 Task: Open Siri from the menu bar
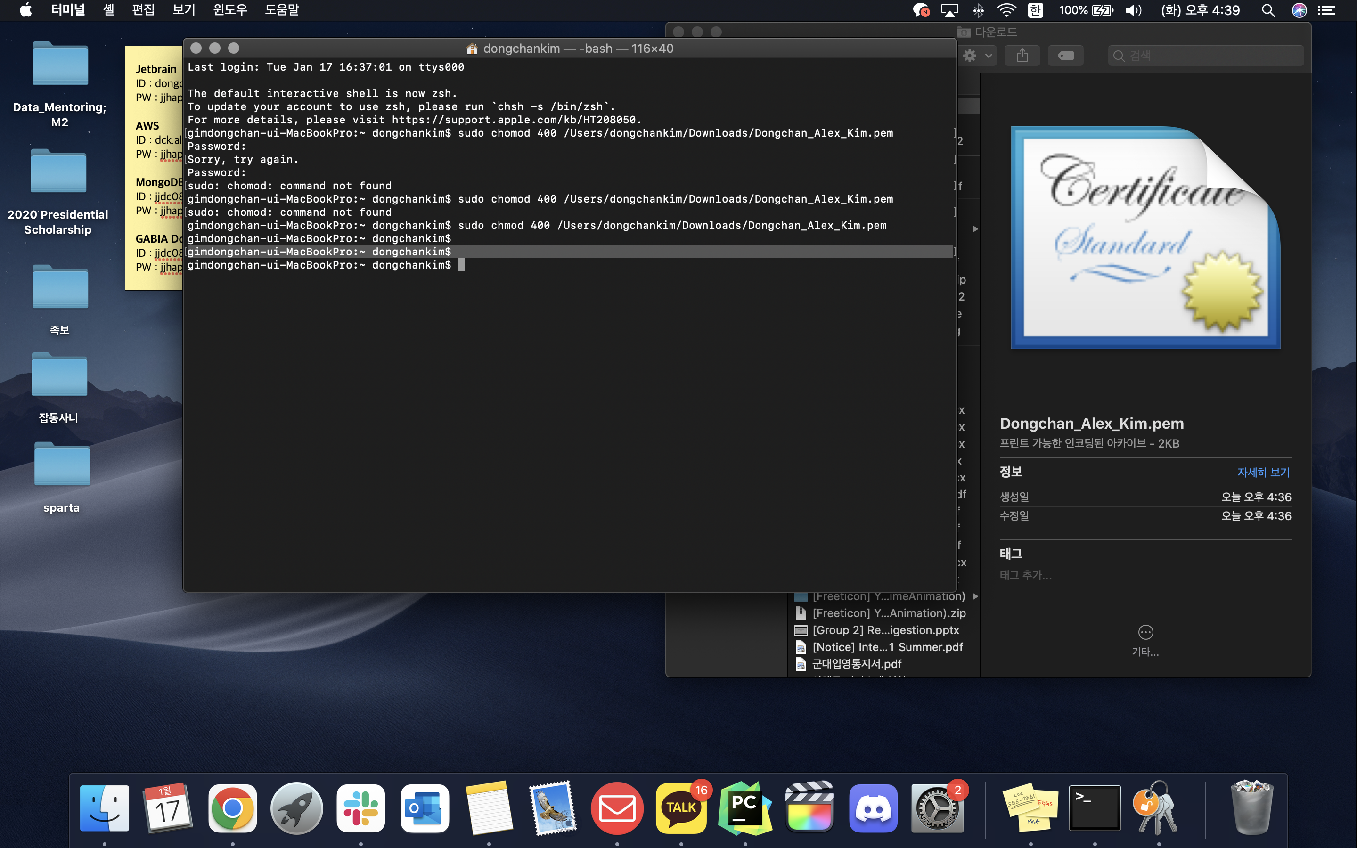pos(1299,10)
